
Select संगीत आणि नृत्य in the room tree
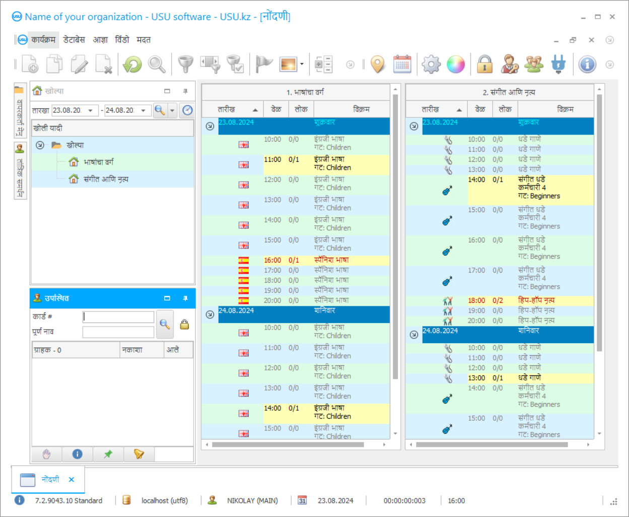coord(106,179)
